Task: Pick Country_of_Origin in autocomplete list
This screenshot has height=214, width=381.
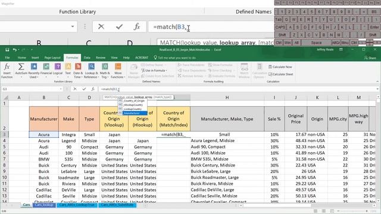Action: click(133, 100)
